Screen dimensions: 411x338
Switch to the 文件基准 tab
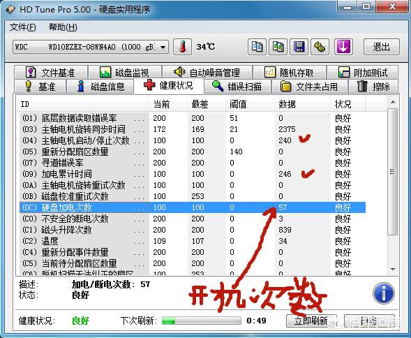pyautogui.click(x=51, y=72)
